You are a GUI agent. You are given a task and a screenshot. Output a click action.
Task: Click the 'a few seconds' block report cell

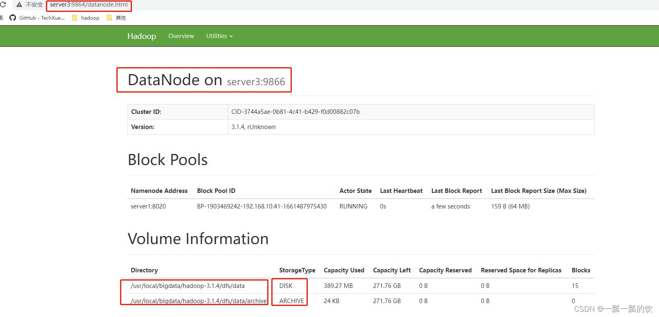pos(450,206)
